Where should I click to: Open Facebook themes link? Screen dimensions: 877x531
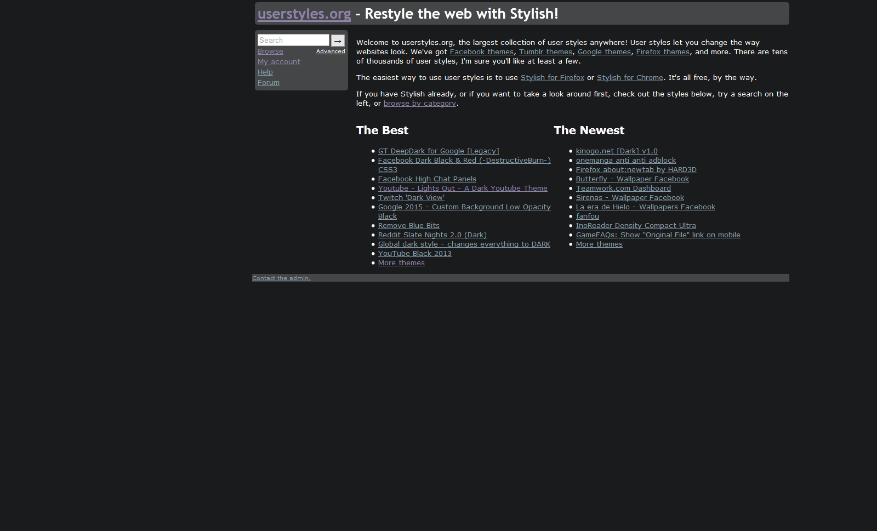tap(482, 52)
